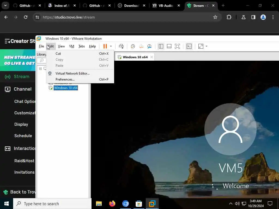Open Microsoft Store from the taskbar
279x209 pixels.
[x=139, y=204]
